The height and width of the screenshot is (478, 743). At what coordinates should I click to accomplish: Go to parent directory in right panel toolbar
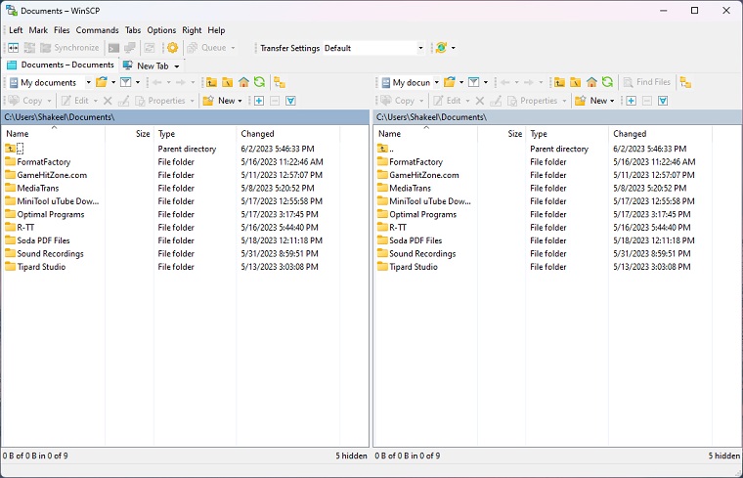tap(560, 83)
